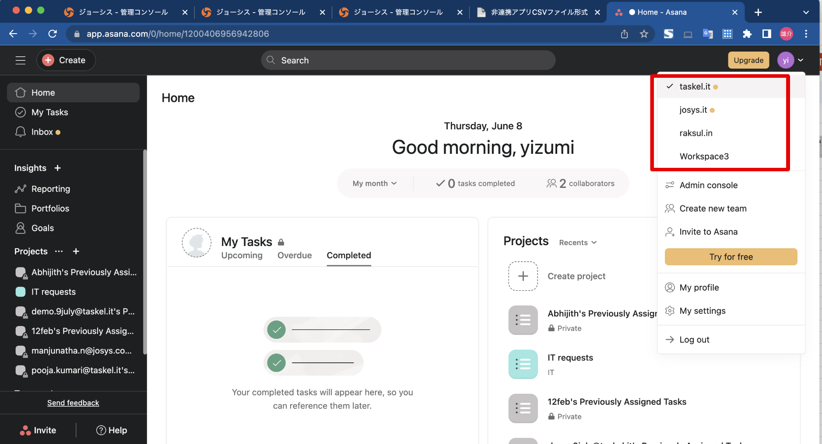The height and width of the screenshot is (444, 822).
Task: Open Reporting from the Insights section
Action: point(50,189)
